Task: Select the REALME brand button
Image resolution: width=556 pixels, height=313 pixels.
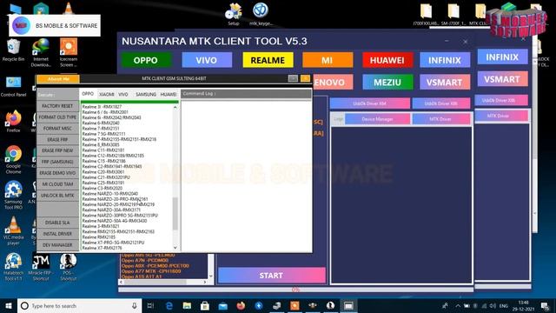Action: click(268, 60)
